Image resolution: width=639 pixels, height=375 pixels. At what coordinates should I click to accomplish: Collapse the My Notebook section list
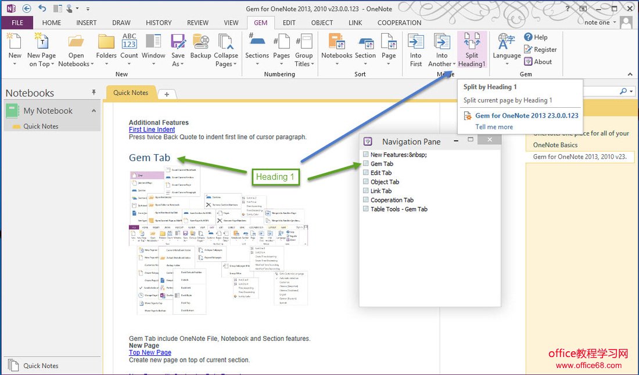click(x=94, y=111)
